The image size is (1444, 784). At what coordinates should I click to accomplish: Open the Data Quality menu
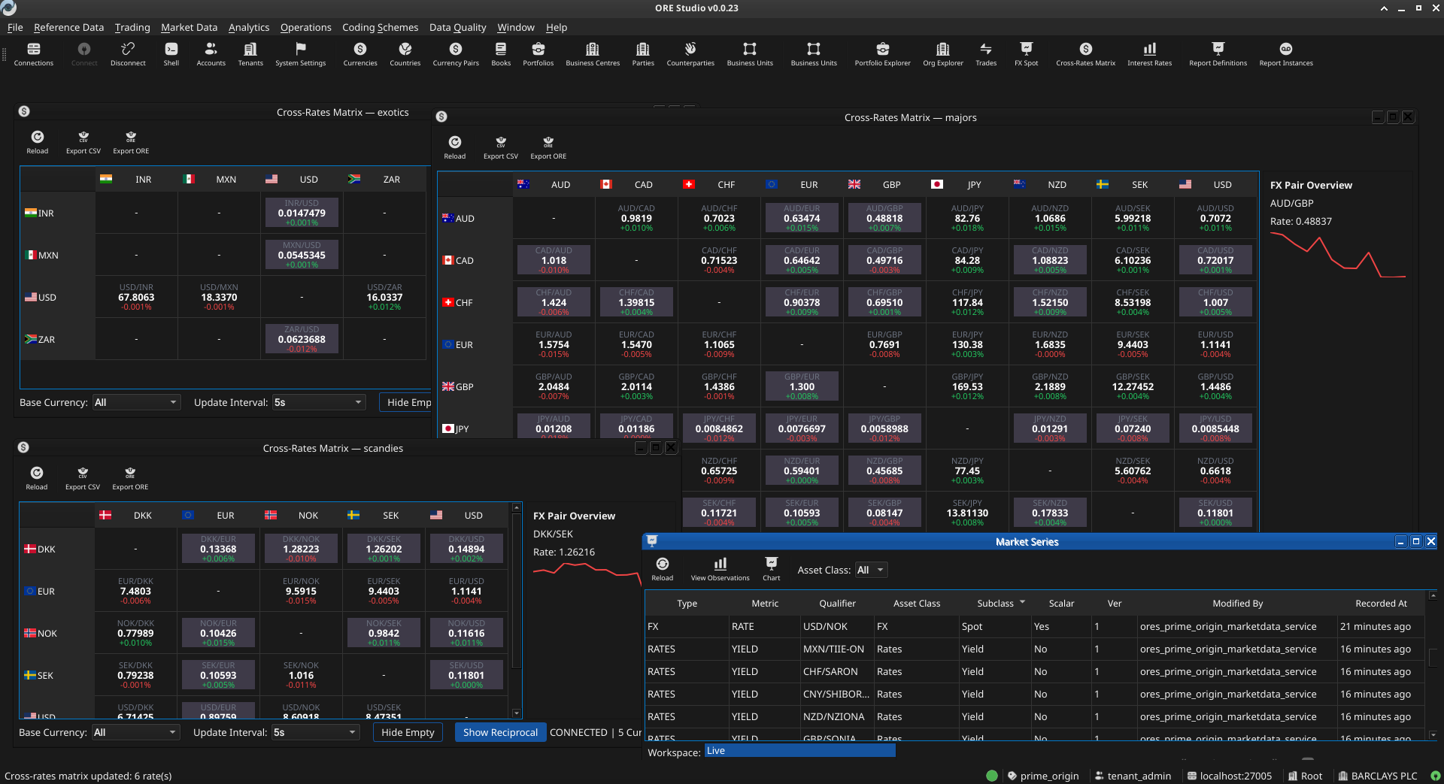[457, 27]
